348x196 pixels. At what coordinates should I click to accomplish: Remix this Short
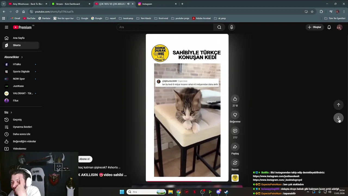[235, 163]
